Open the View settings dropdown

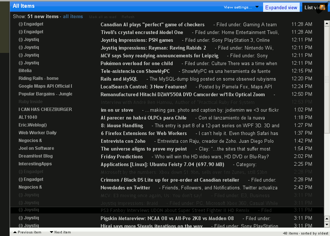pyautogui.click(x=241, y=7)
